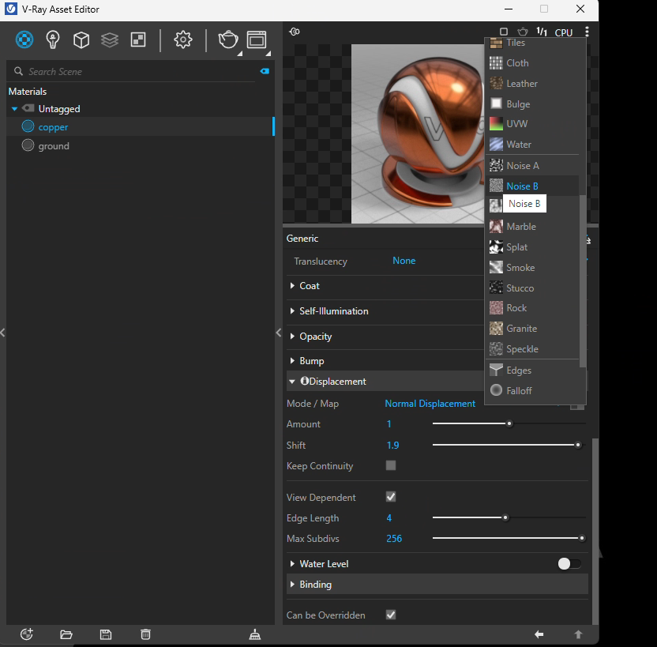
Task: Open the Settings gear icon
Action: click(x=183, y=39)
